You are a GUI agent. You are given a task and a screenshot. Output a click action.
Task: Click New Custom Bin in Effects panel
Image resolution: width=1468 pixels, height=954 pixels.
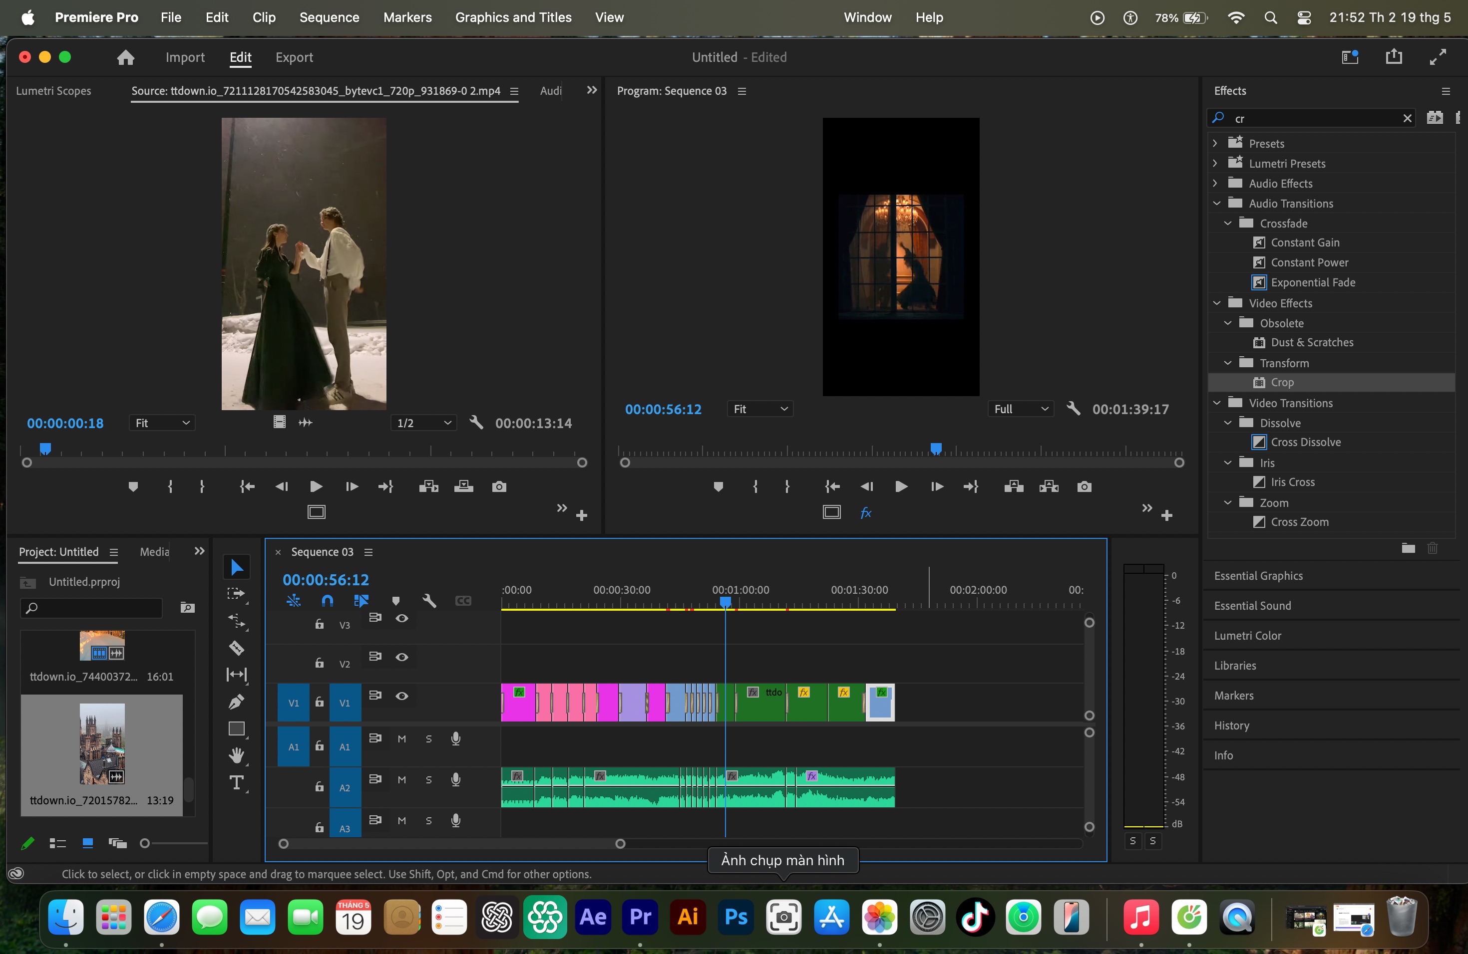(1408, 548)
